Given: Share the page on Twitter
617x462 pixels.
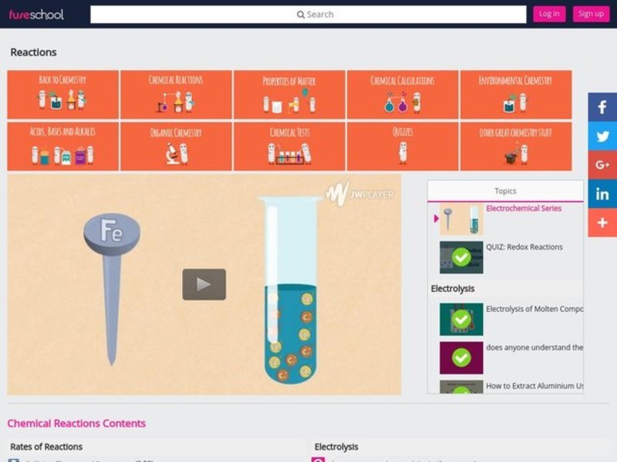Looking at the screenshot, I should pos(602,136).
